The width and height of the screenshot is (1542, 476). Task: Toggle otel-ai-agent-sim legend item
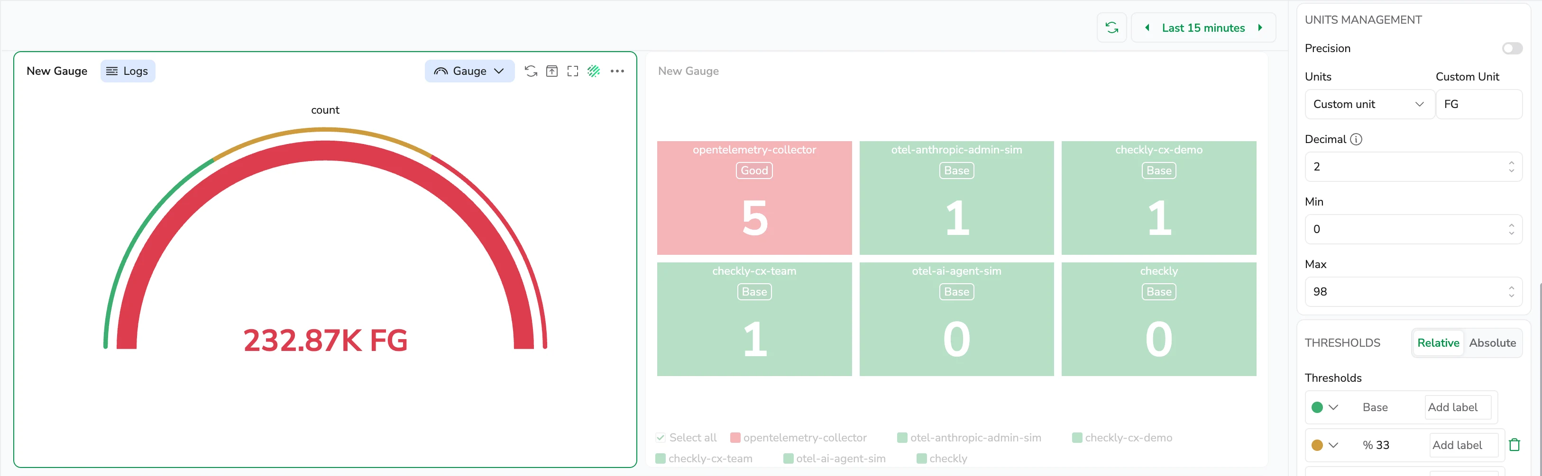click(x=835, y=458)
